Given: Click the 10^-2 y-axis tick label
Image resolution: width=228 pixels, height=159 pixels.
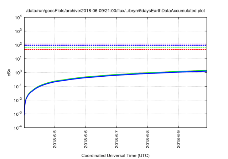Looking at the screenshot, I should pos(18,100).
